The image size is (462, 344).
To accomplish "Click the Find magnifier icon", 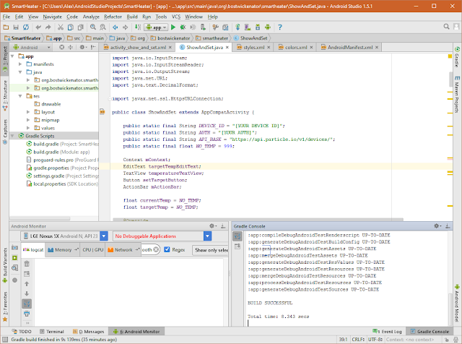I will pyautogui.click(x=93, y=27).
